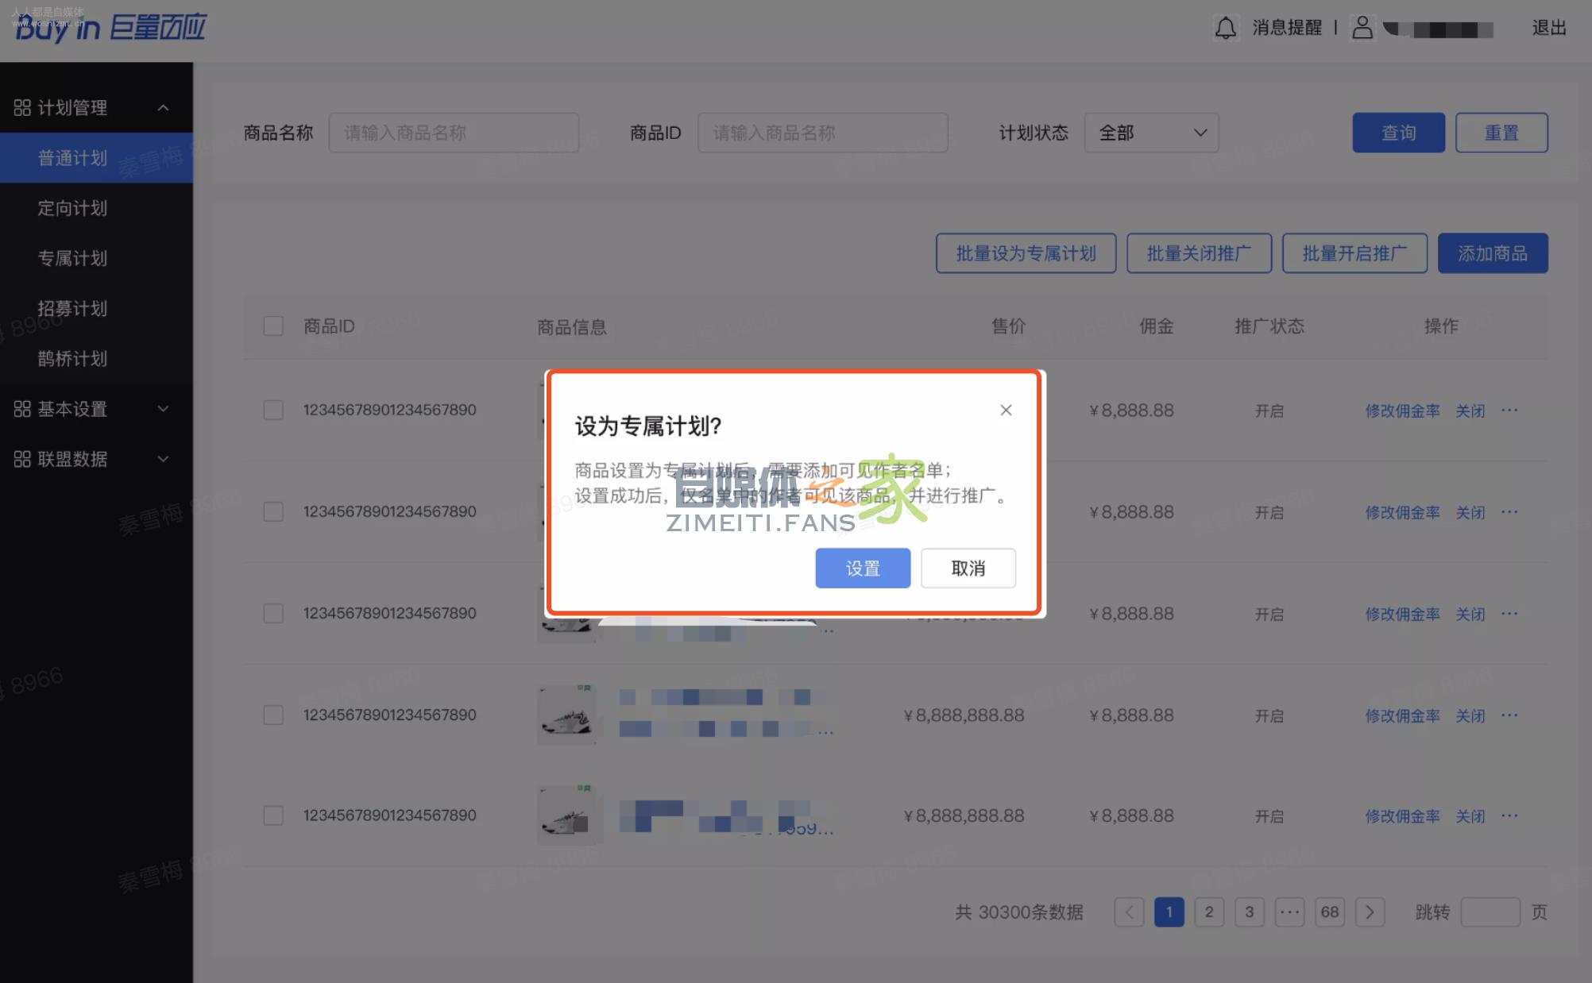1592x983 pixels.
Task: Collapse the 计划管理 sidebar section
Action: [164, 107]
